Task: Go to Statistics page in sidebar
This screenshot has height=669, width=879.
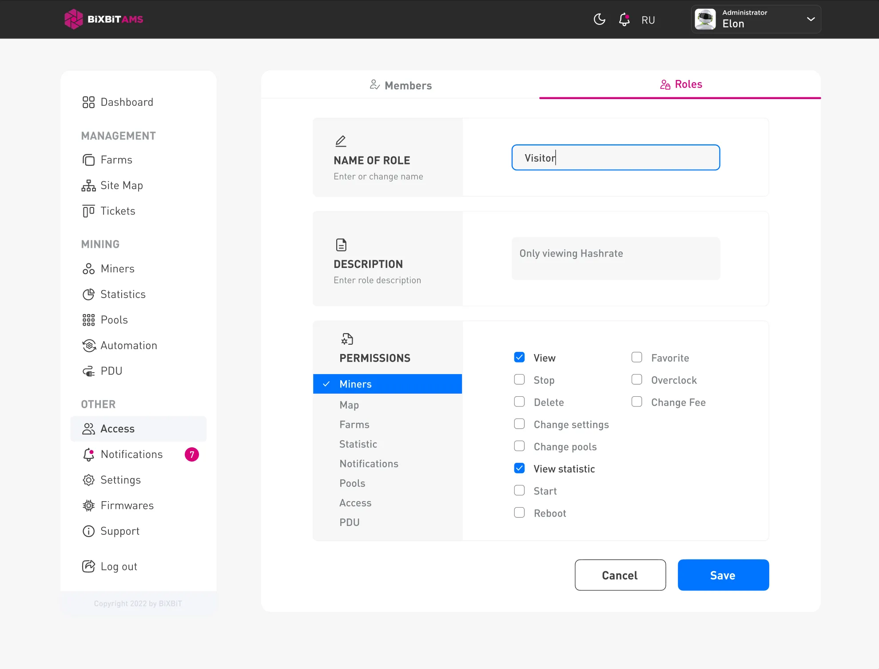Action: click(x=114, y=294)
